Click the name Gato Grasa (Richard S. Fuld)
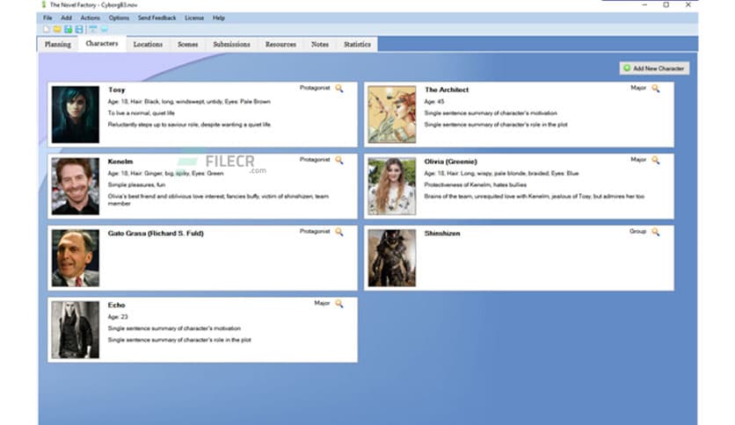Screen dimensions: 735x425 156,233
